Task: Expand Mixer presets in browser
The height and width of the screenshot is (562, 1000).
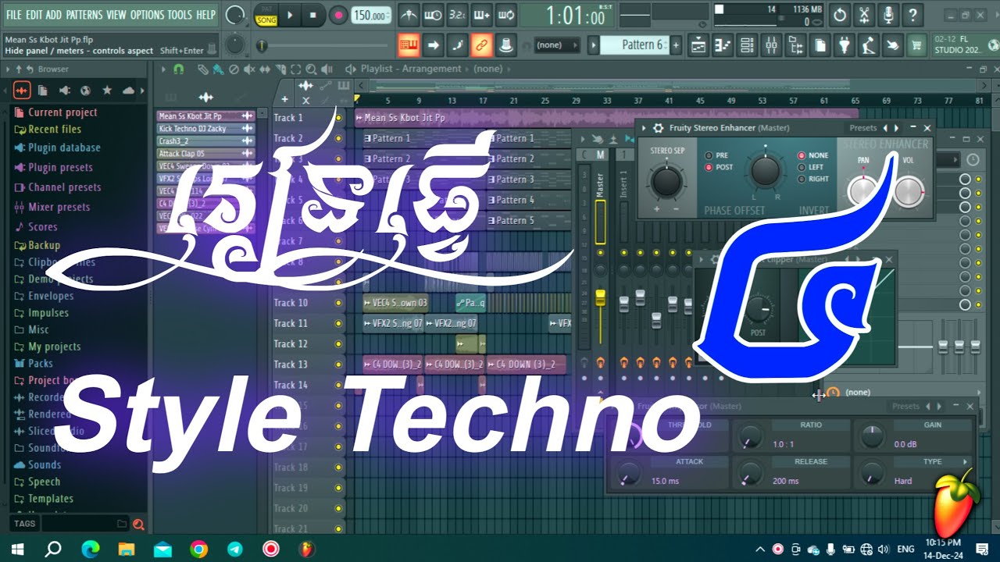Action: (59, 207)
